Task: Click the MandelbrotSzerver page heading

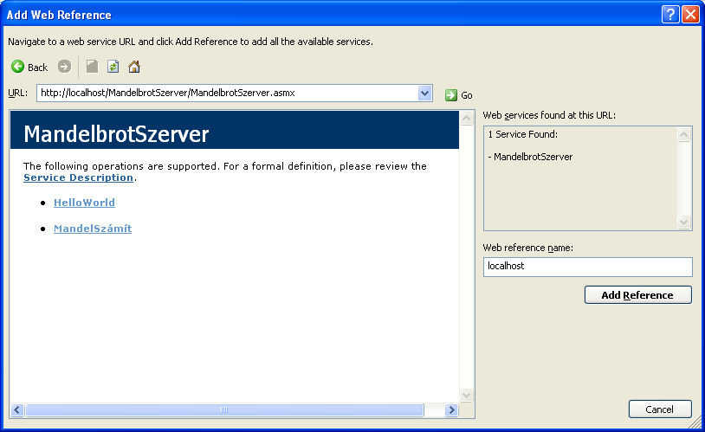Action: (116, 134)
